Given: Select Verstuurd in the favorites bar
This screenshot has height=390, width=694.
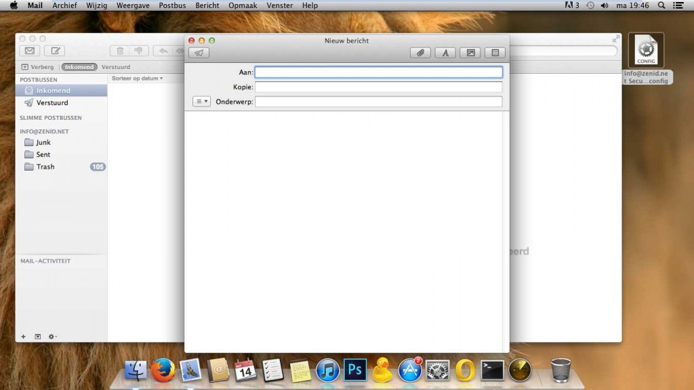Looking at the screenshot, I should pyautogui.click(x=115, y=67).
